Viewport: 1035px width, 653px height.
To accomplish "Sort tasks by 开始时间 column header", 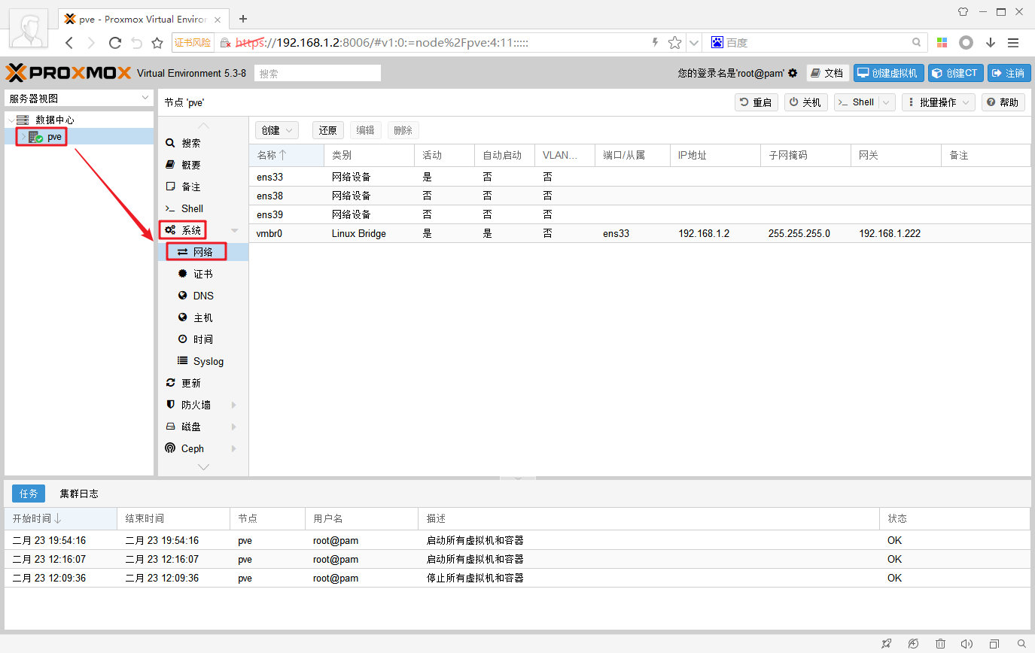I will (x=61, y=518).
